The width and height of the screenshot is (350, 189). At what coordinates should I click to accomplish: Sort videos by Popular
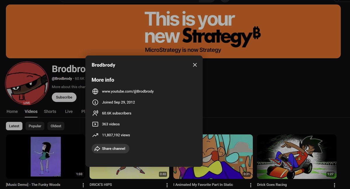(35, 126)
